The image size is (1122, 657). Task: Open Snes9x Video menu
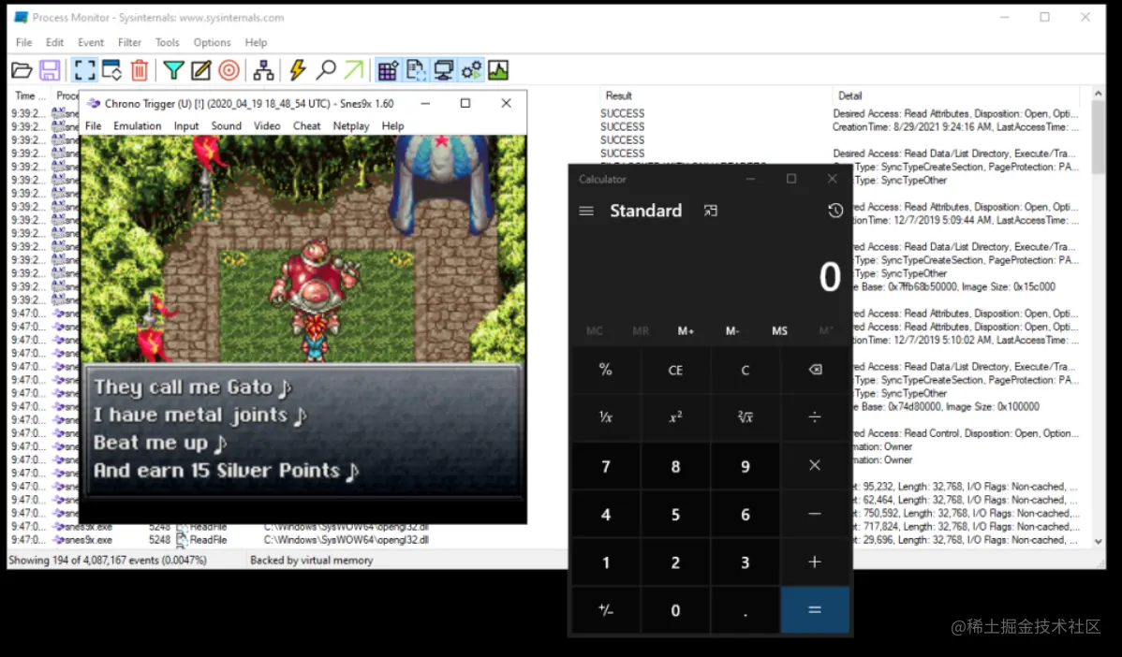pyautogui.click(x=267, y=125)
